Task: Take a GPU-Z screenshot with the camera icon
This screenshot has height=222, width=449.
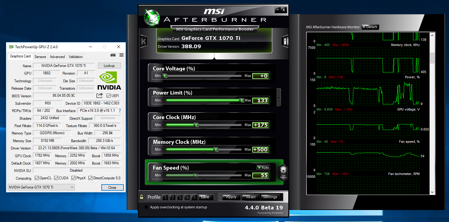Action: click(x=113, y=55)
